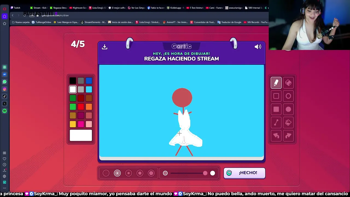Select the second brush size

(x=117, y=173)
